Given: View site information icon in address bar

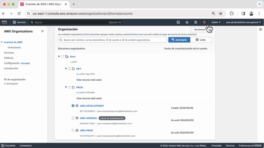Looking at the screenshot, I should tap(28, 14).
